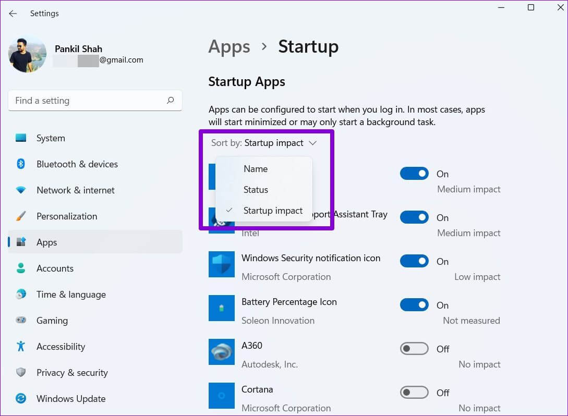568x416 pixels.
Task: Click the Sort by chevron arrow
Action: click(312, 143)
